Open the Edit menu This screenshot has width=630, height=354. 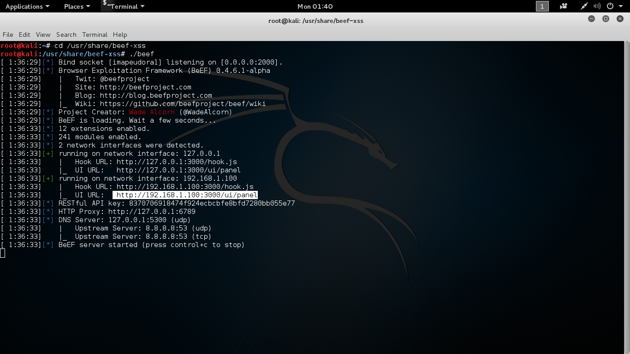click(x=24, y=35)
